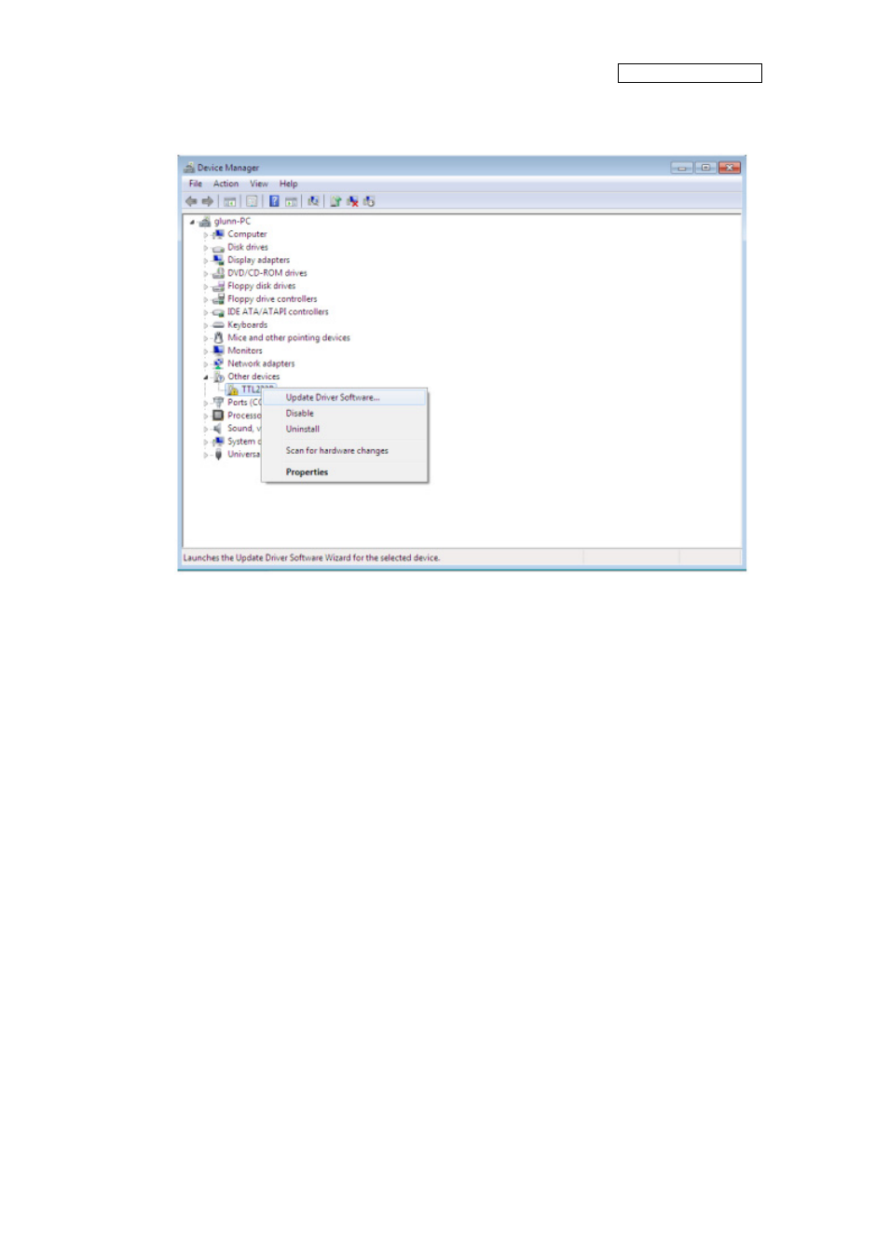Click the Disk drives category icon

point(218,248)
